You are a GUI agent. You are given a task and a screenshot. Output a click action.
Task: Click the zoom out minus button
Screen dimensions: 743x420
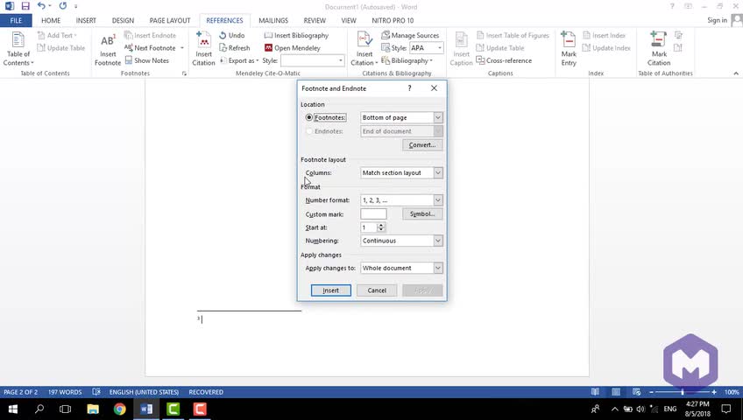(x=651, y=392)
